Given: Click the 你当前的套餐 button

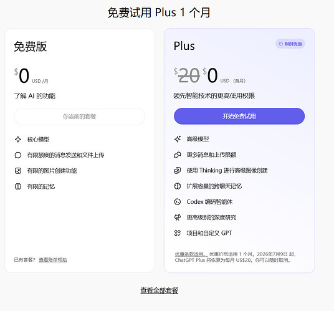Looking at the screenshot, I should [80, 117].
